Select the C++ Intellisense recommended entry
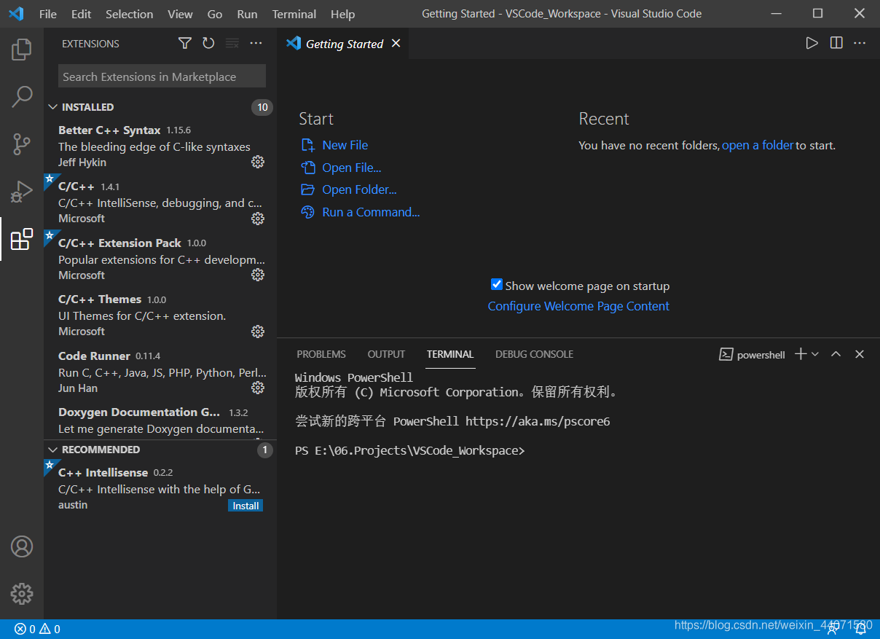Screen dimensions: 880x639 tap(160, 488)
